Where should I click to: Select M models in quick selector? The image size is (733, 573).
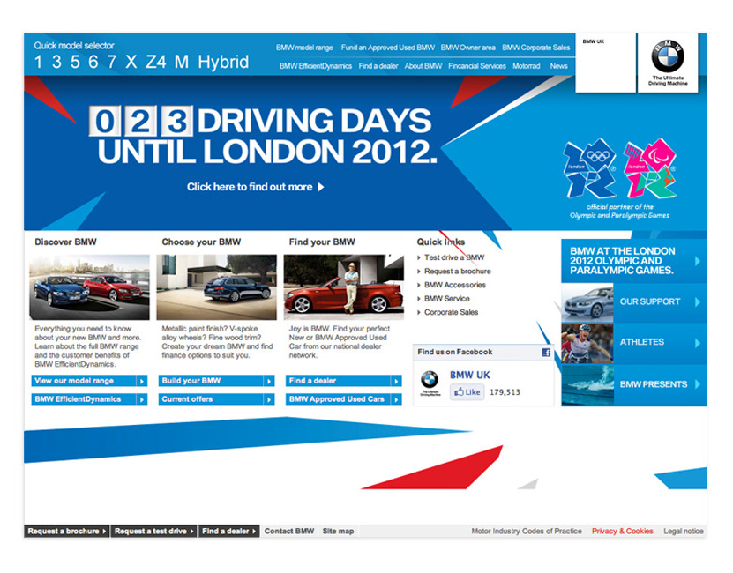(x=182, y=62)
